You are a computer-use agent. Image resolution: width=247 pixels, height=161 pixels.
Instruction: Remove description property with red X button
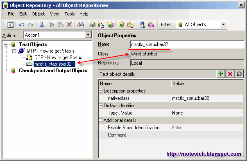230,74
